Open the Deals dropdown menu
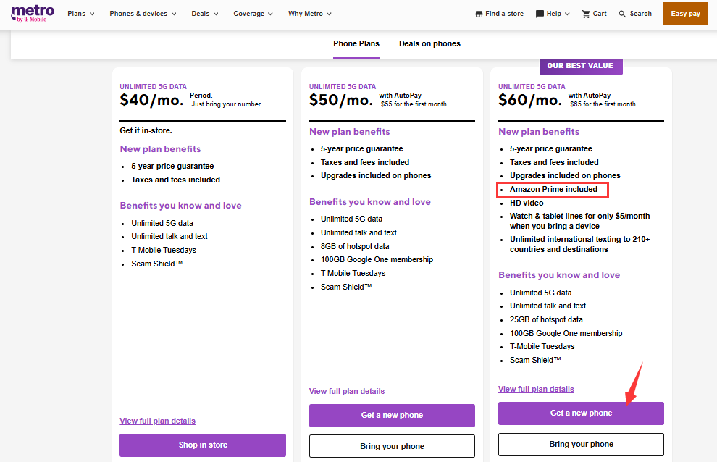 point(205,14)
